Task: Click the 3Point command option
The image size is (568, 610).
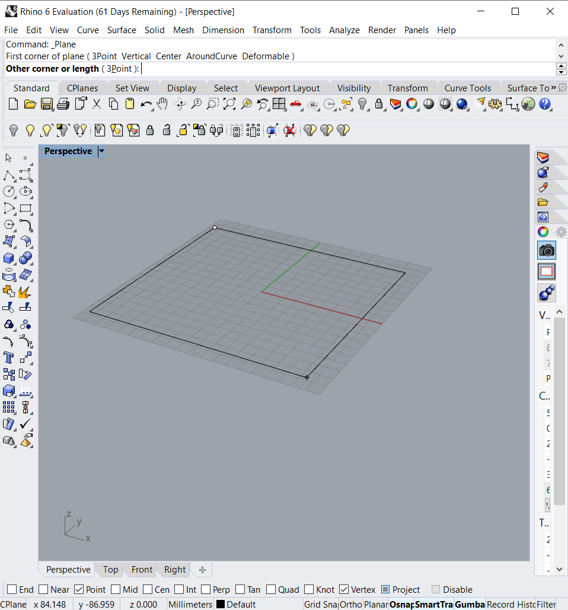Action: [119, 69]
